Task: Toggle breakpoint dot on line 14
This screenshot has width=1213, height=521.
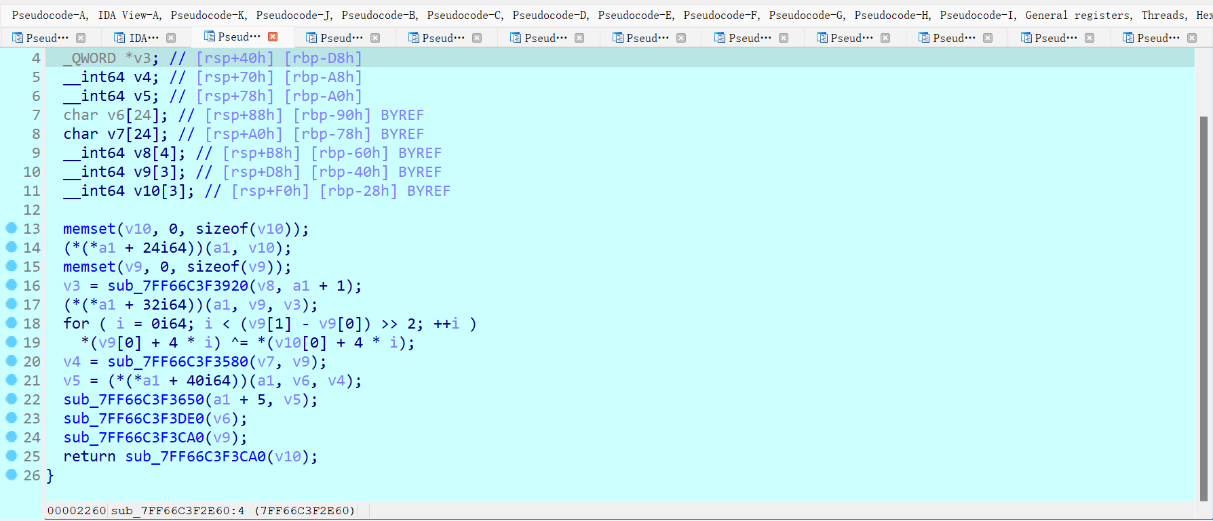Action: (12, 247)
